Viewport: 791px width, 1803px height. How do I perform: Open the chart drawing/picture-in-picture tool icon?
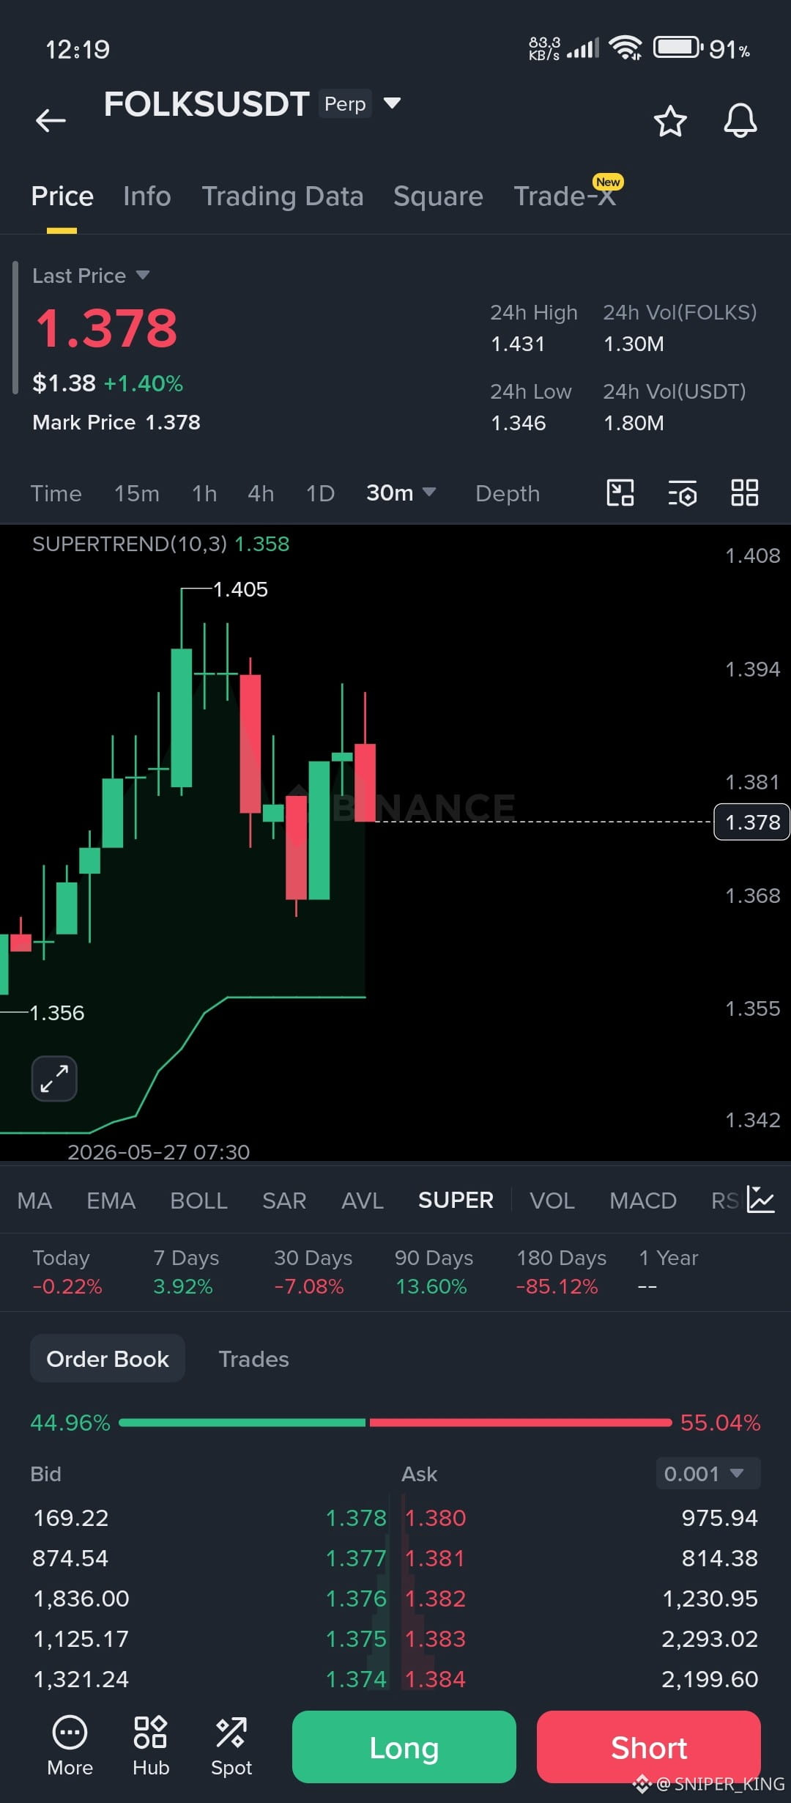tap(620, 493)
